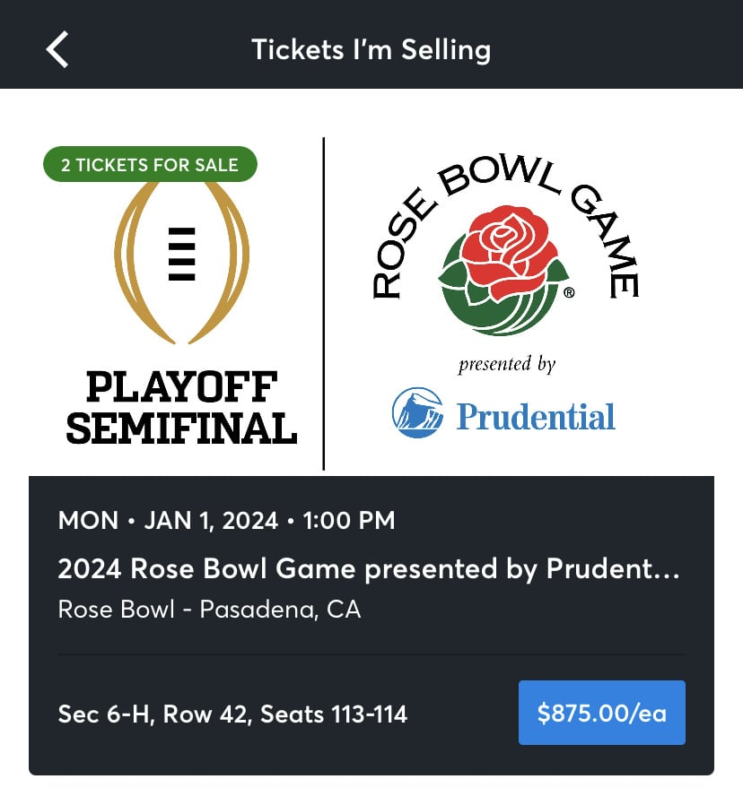Viewport: 743px width, 805px height.
Task: Select the 'MON • JAN 1, 2024' date line
Action: click(x=164, y=520)
